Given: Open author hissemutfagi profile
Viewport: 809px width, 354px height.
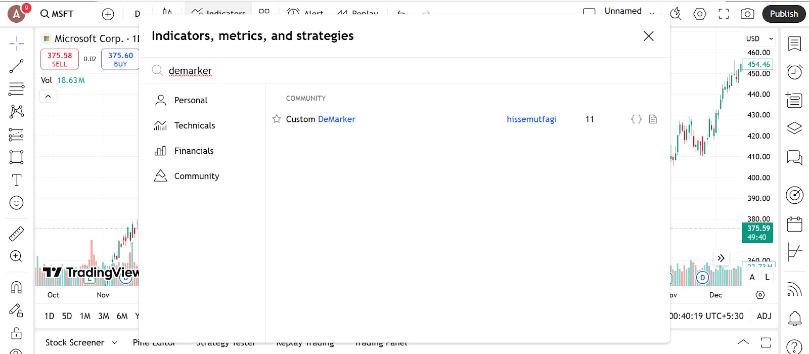Looking at the screenshot, I should (x=531, y=119).
